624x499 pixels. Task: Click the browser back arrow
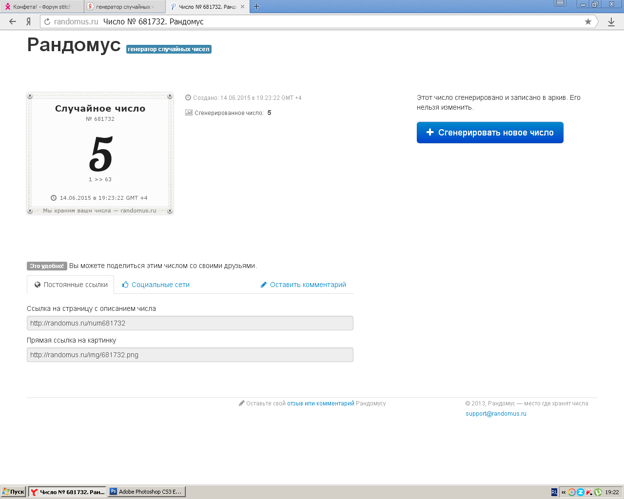click(x=13, y=21)
